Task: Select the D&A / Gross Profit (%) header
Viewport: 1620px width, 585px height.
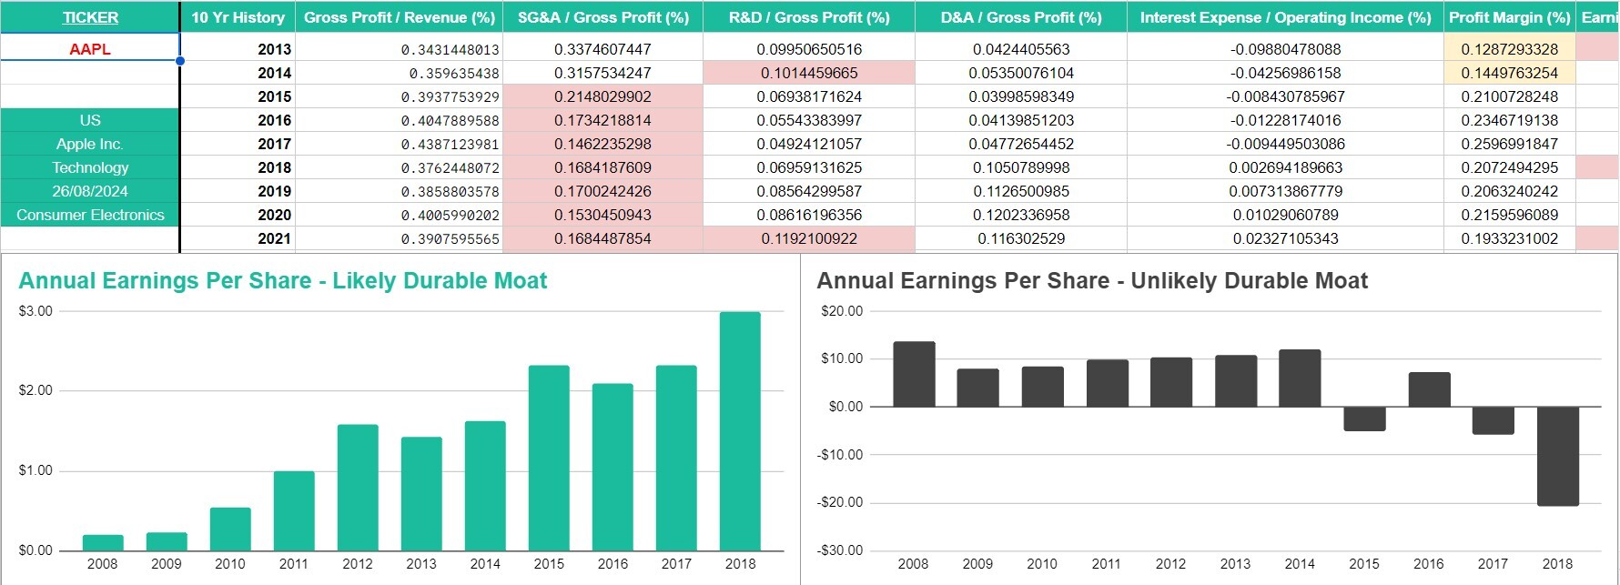Action: 1020,17
